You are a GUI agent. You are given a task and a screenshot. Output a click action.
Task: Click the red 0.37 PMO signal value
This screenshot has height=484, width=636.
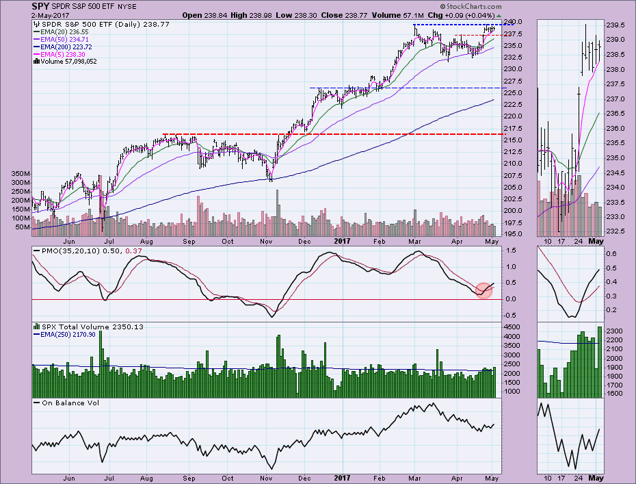(133, 251)
